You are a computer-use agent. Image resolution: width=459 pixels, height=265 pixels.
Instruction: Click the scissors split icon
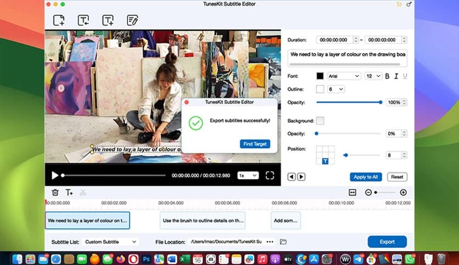tap(83, 192)
